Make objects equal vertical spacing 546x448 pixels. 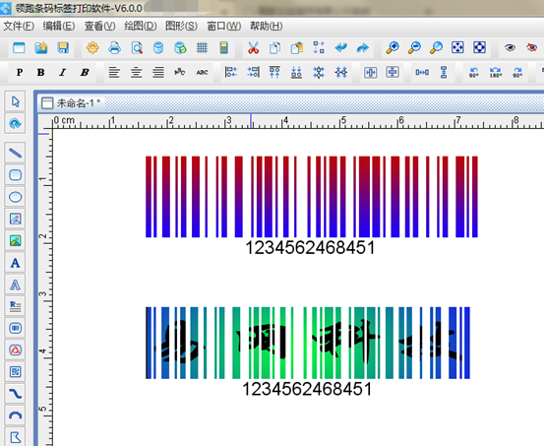444,72
